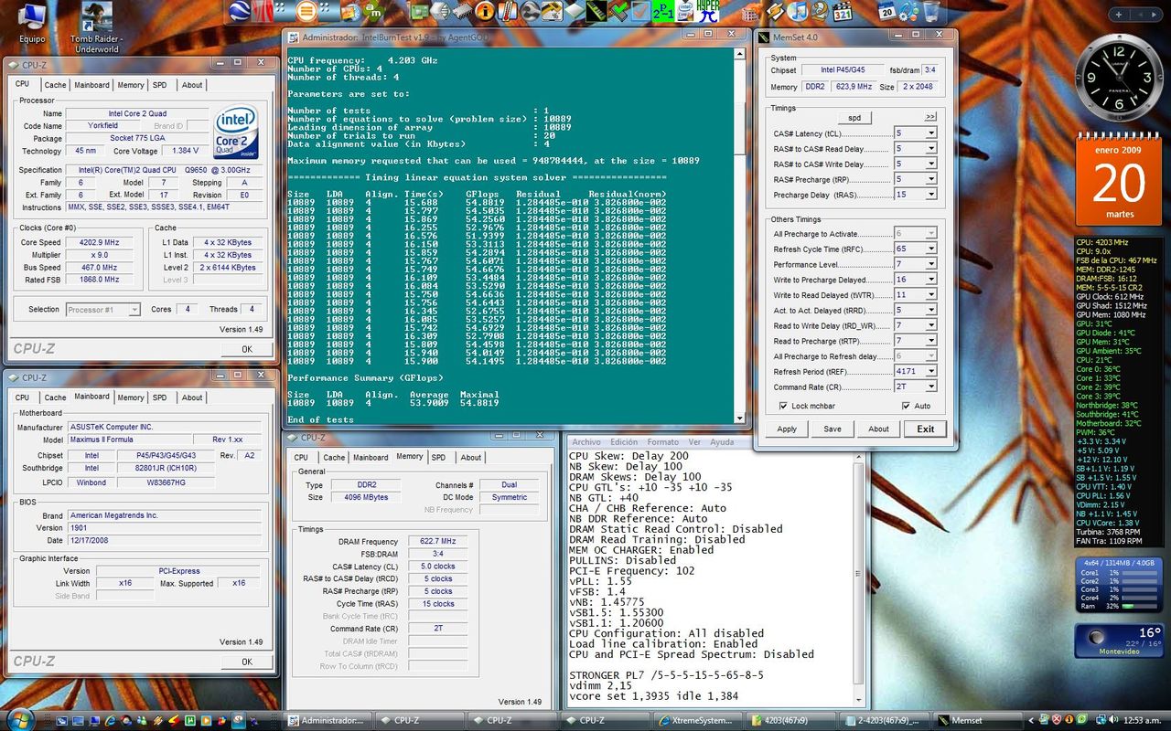Click the >> expand button in MemSet
Image resolution: width=1171 pixels, height=731 pixels.
(x=930, y=118)
